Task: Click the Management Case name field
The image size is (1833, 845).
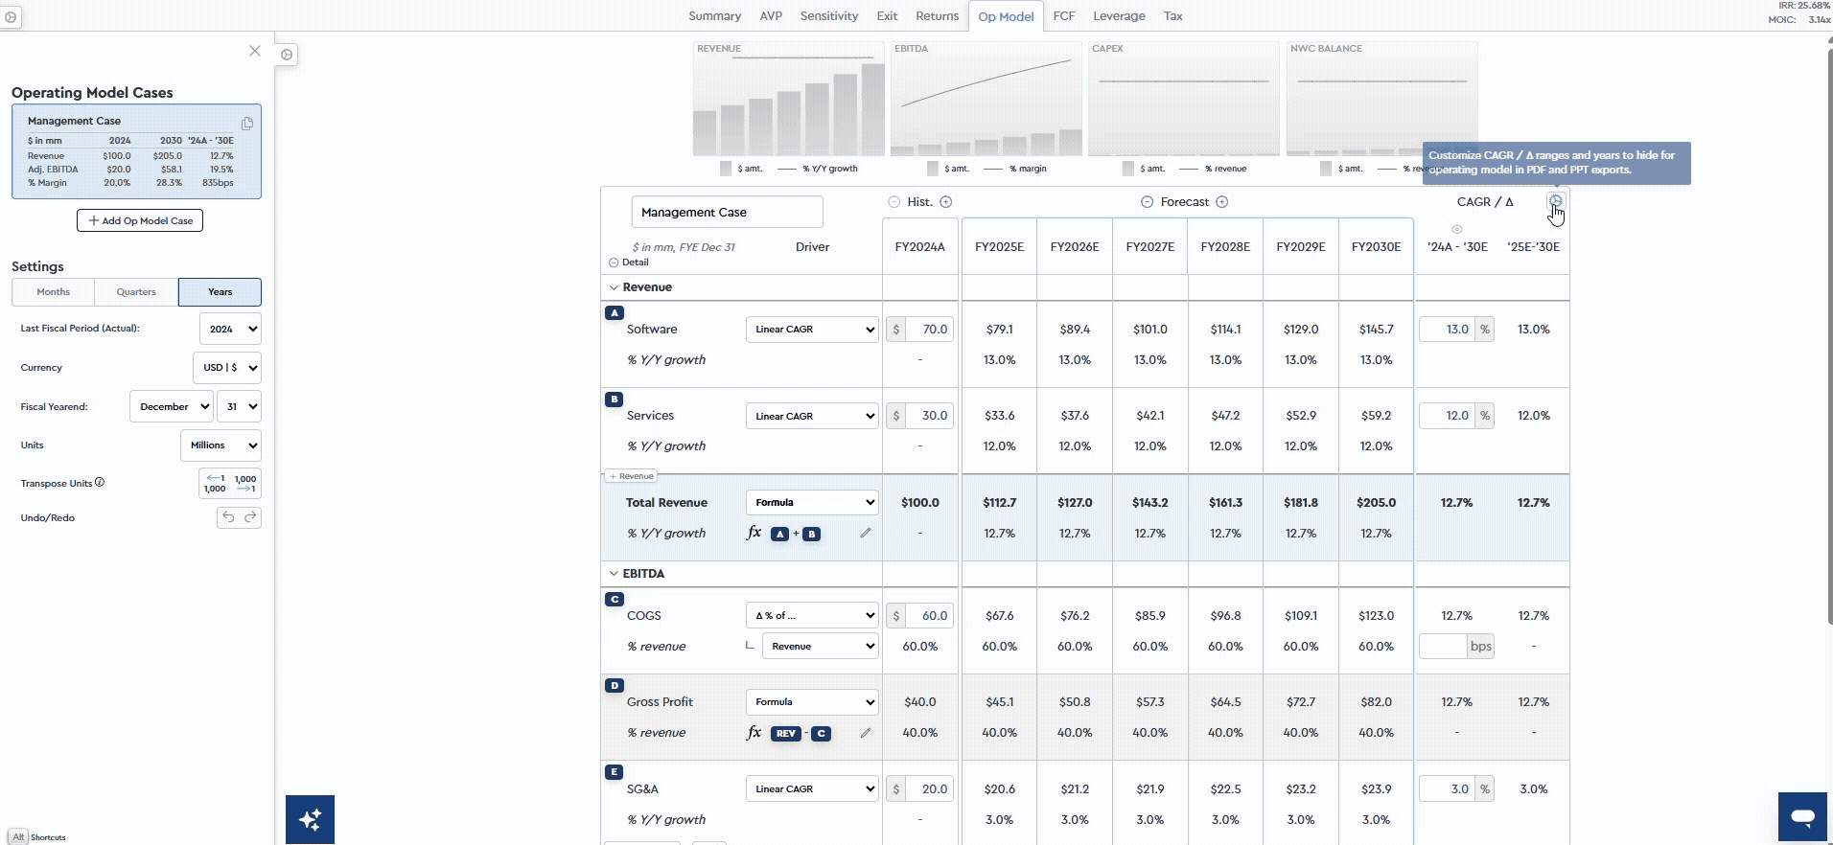Action: (x=727, y=213)
